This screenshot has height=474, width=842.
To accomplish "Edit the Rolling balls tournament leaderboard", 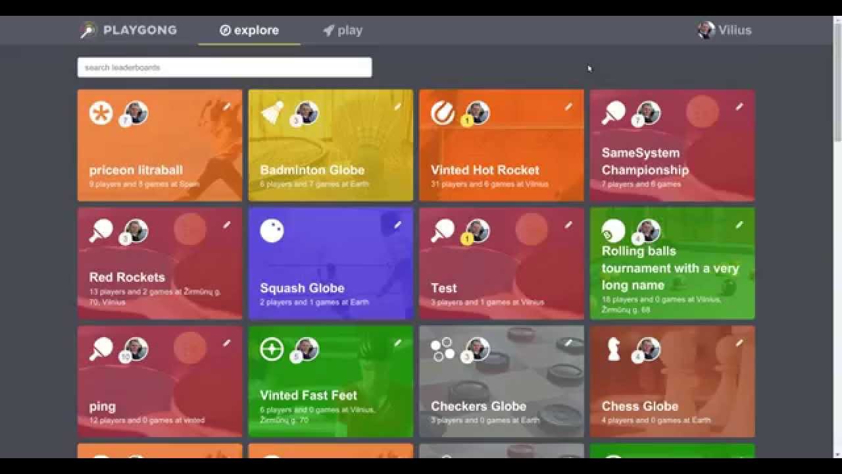I will click(x=739, y=225).
